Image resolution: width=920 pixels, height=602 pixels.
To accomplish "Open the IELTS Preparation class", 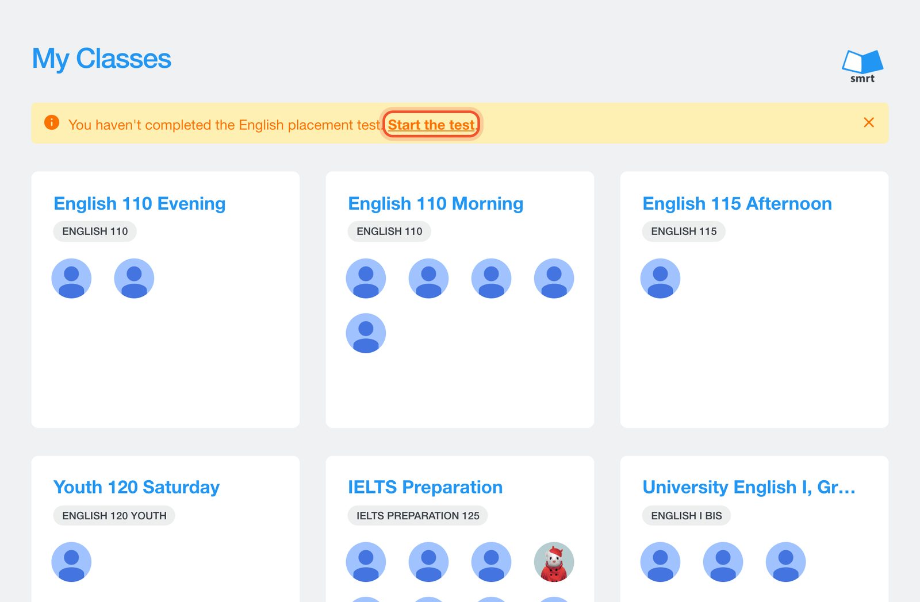I will click(x=425, y=487).
